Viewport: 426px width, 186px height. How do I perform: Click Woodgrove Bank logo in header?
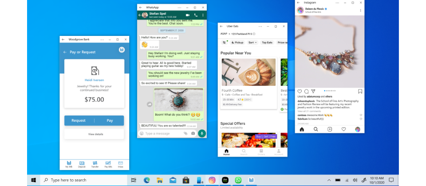[122, 50]
